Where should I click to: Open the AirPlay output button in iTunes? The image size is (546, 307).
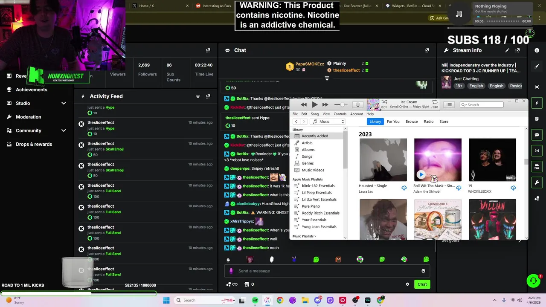click(358, 105)
